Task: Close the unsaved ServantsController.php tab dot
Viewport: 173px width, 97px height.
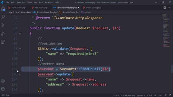Action: coord(79,8)
